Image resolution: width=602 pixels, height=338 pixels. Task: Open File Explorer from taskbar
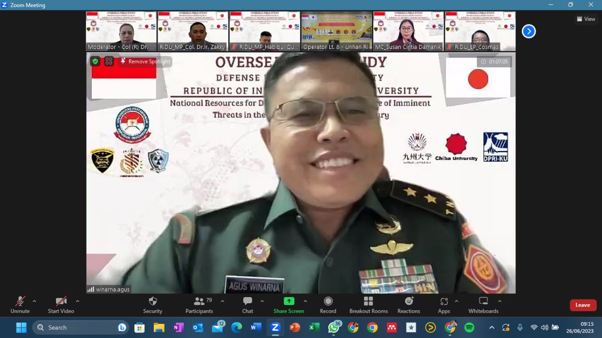[159, 327]
